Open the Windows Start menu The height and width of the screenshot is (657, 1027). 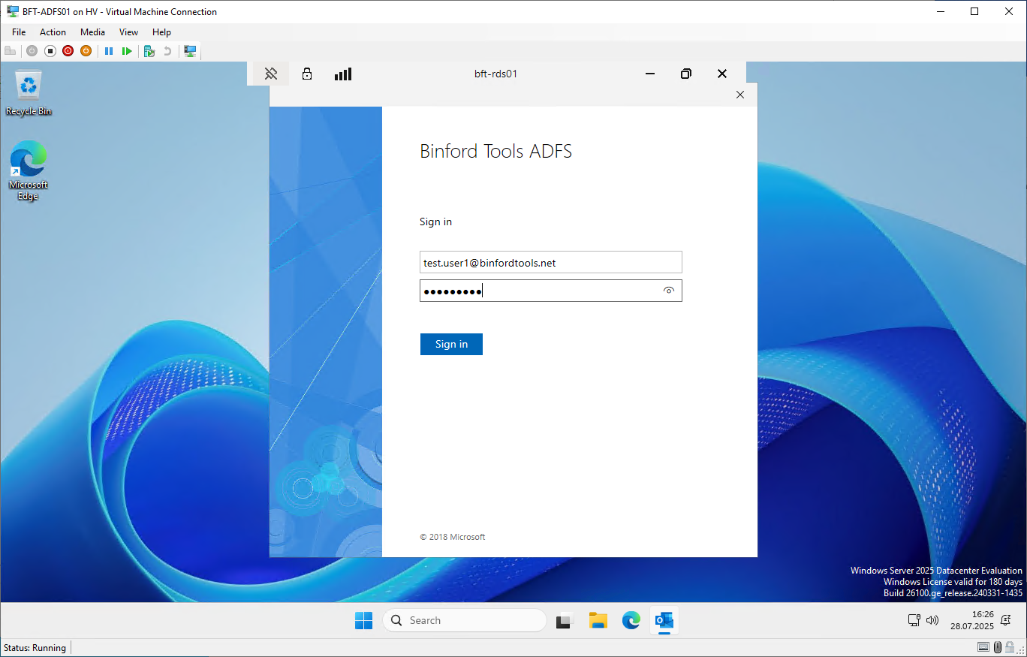(363, 620)
